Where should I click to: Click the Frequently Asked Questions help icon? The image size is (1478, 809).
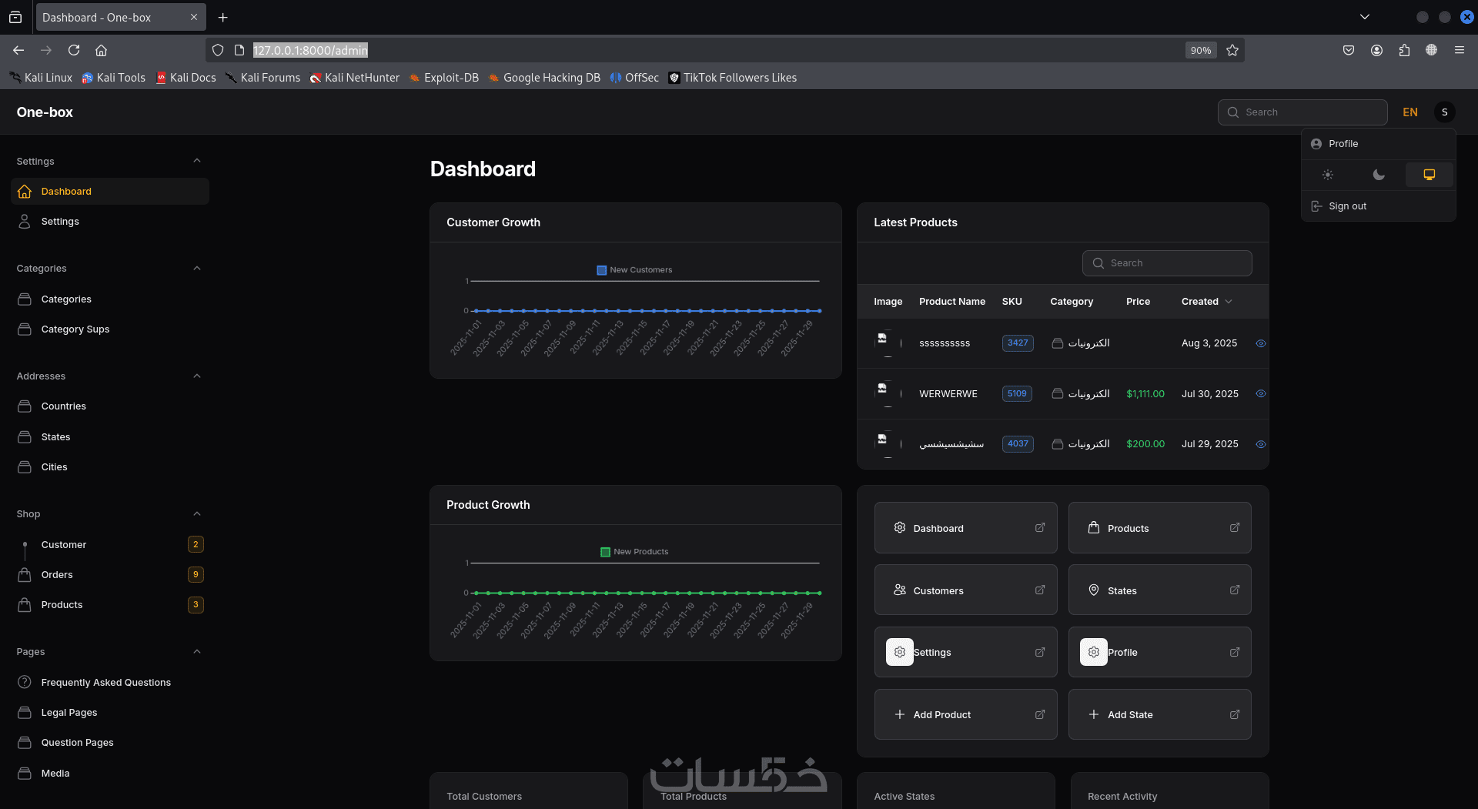[x=25, y=683]
